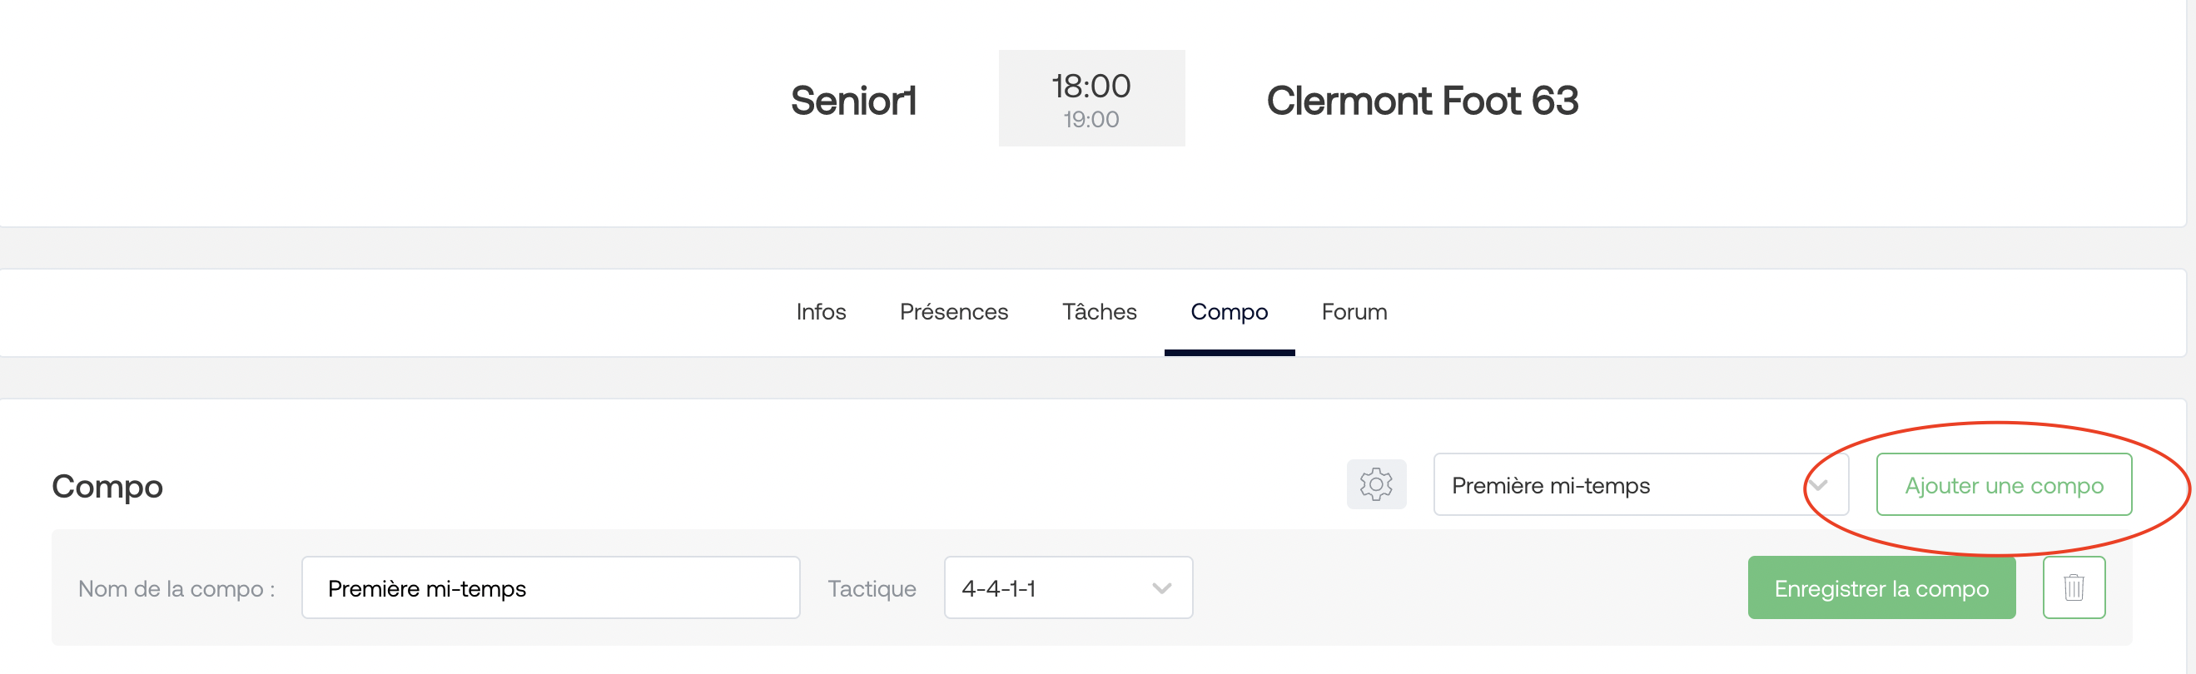Open the Présences tab

pyautogui.click(x=954, y=312)
